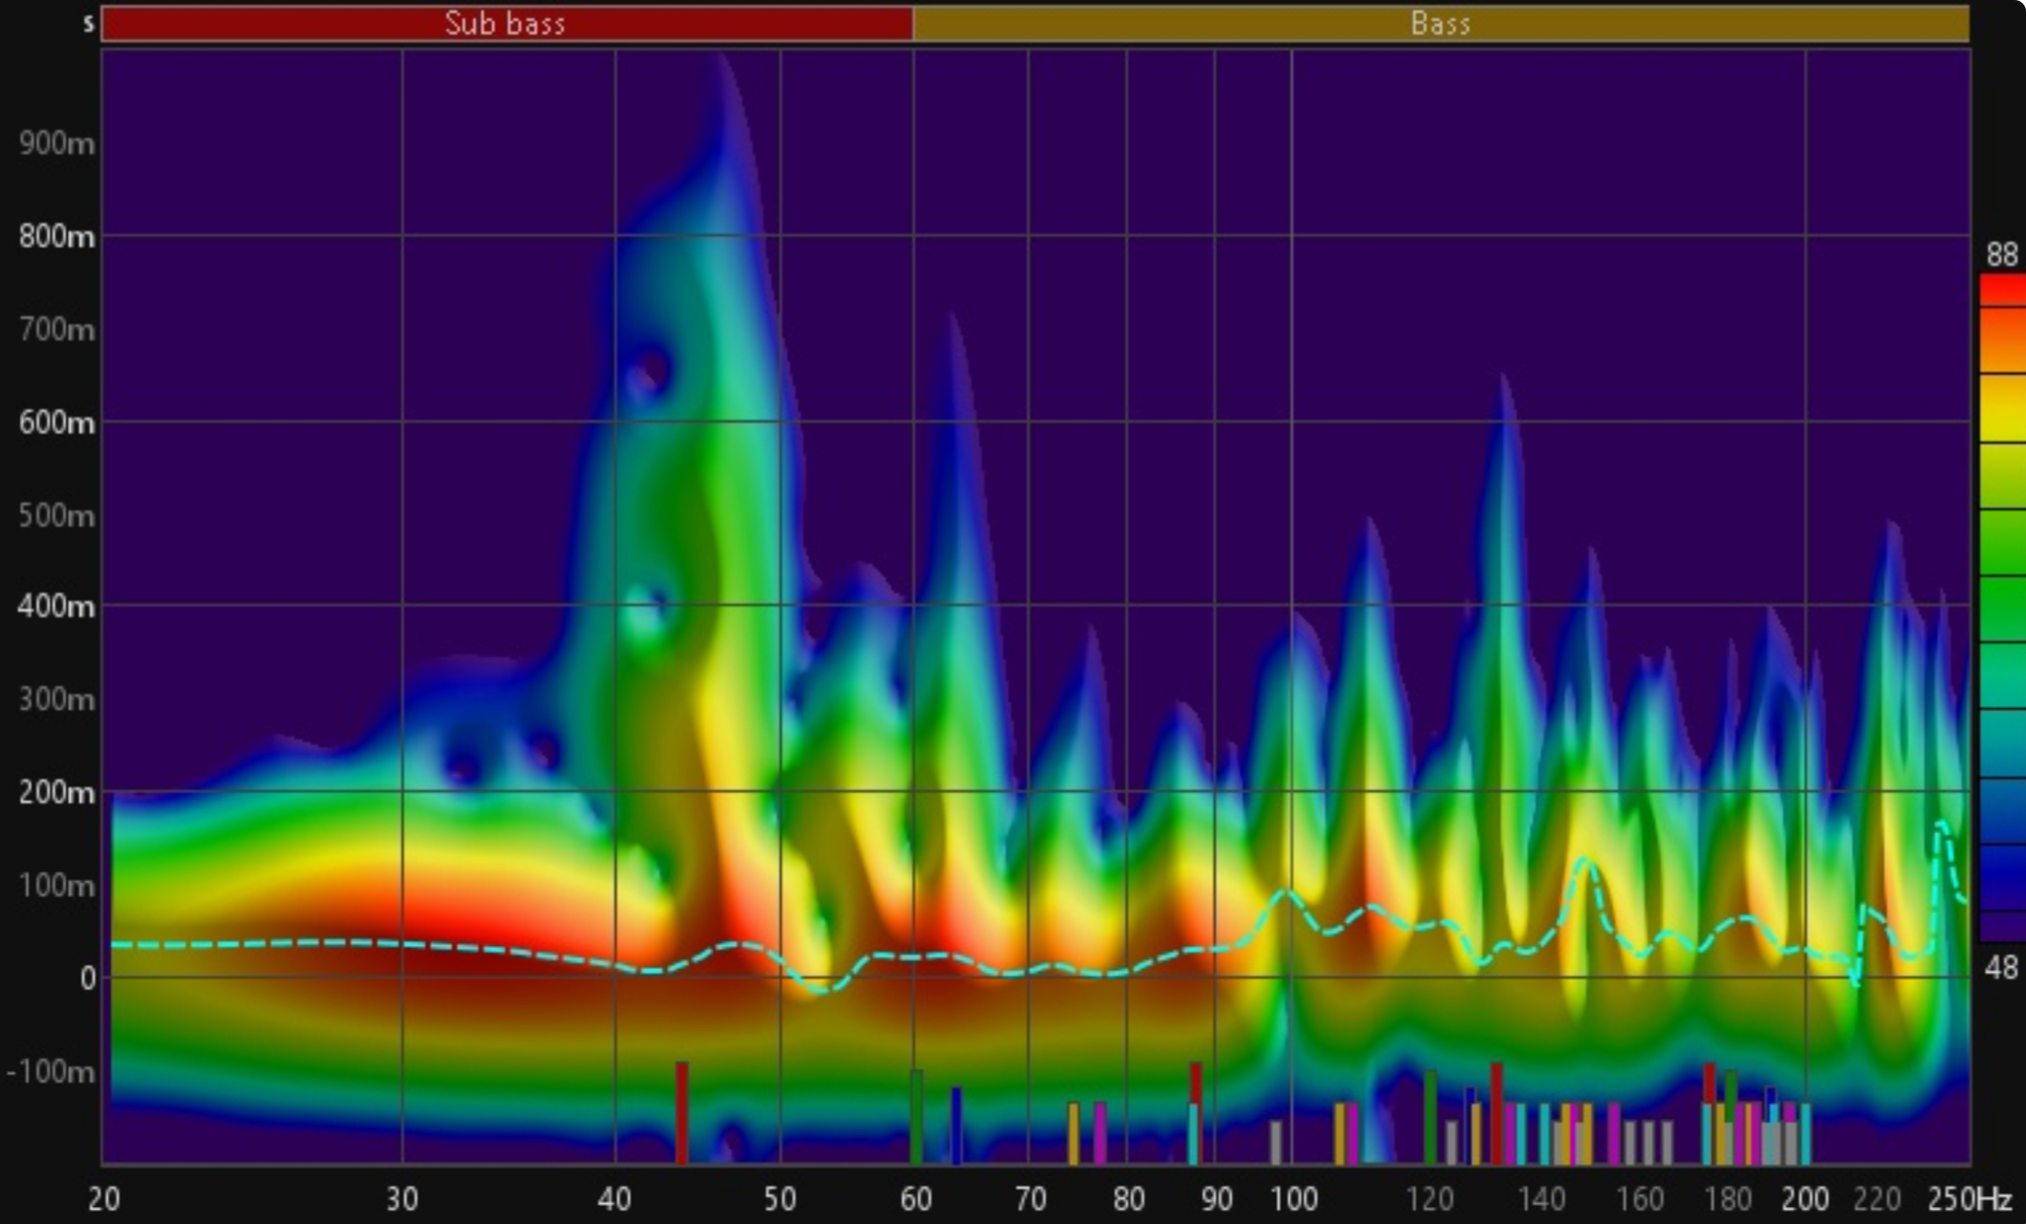Click the 800m label on time axis
The width and height of the screenshot is (2026, 1224).
[x=57, y=236]
